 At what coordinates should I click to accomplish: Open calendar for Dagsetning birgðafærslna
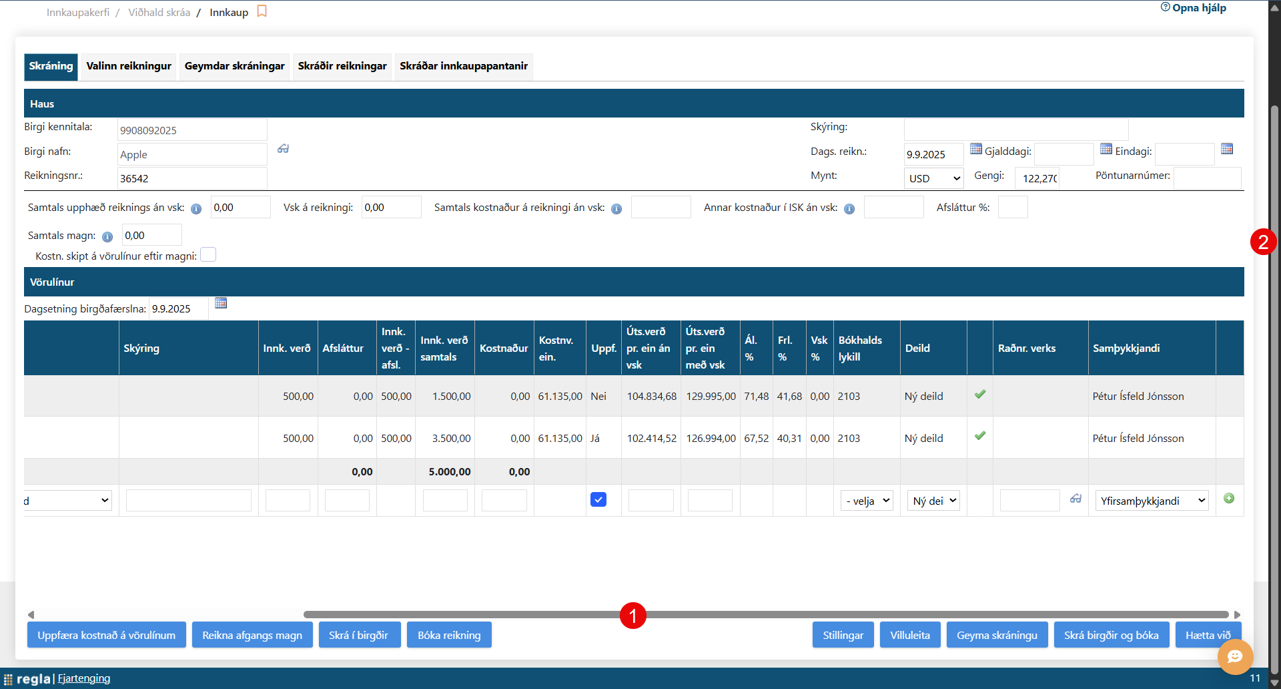221,303
